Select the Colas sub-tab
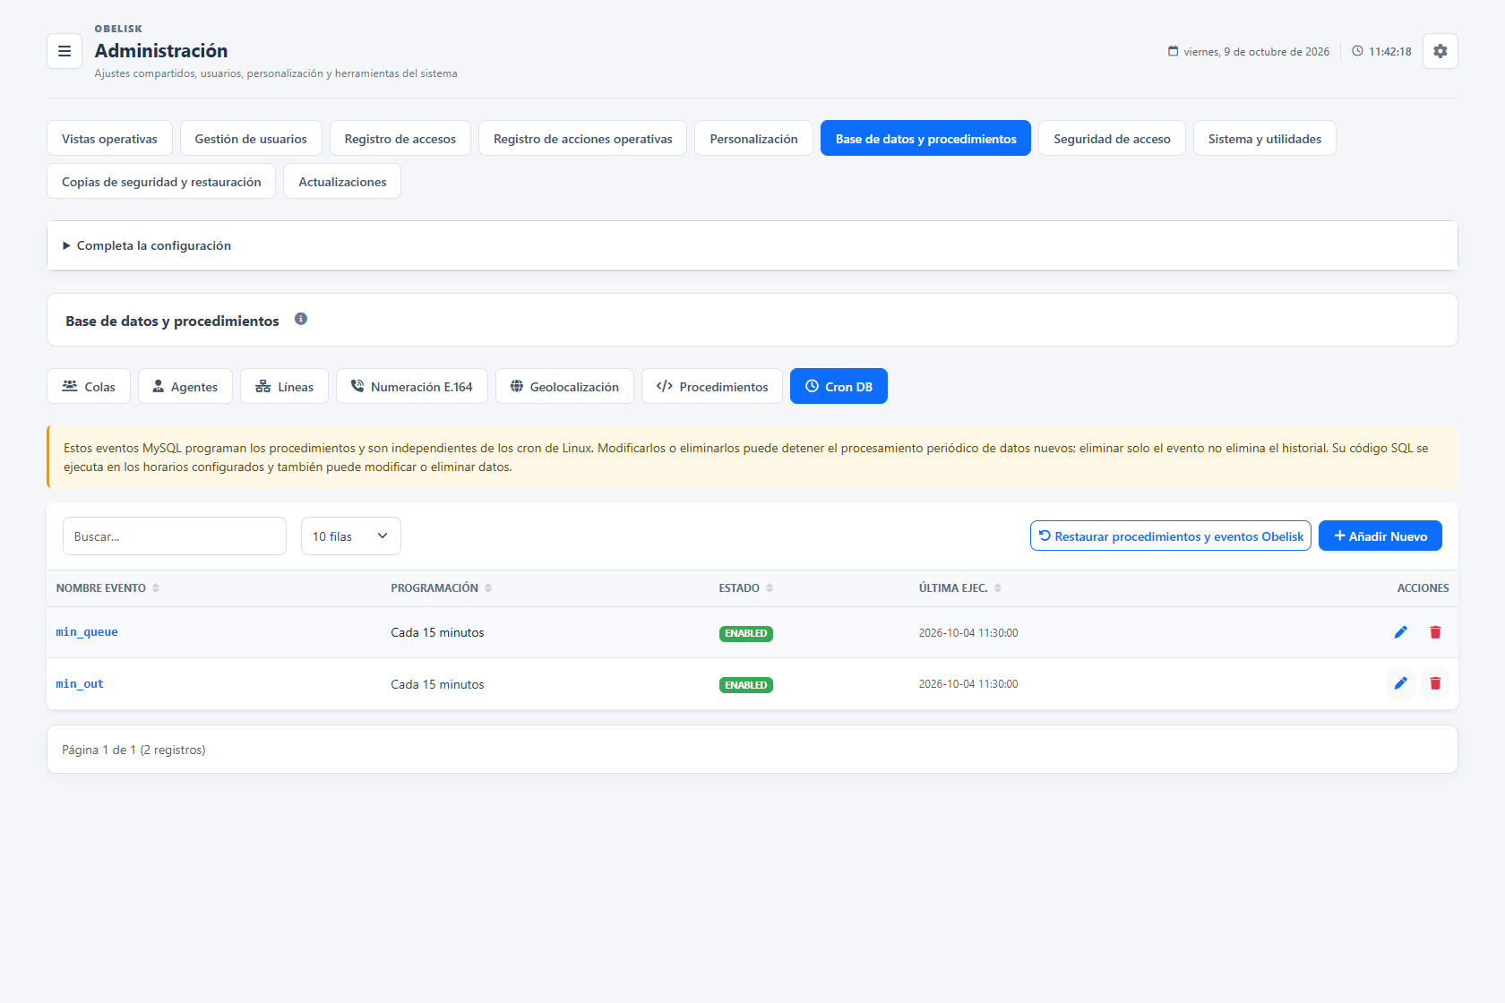1505x1003 pixels. [x=89, y=387]
